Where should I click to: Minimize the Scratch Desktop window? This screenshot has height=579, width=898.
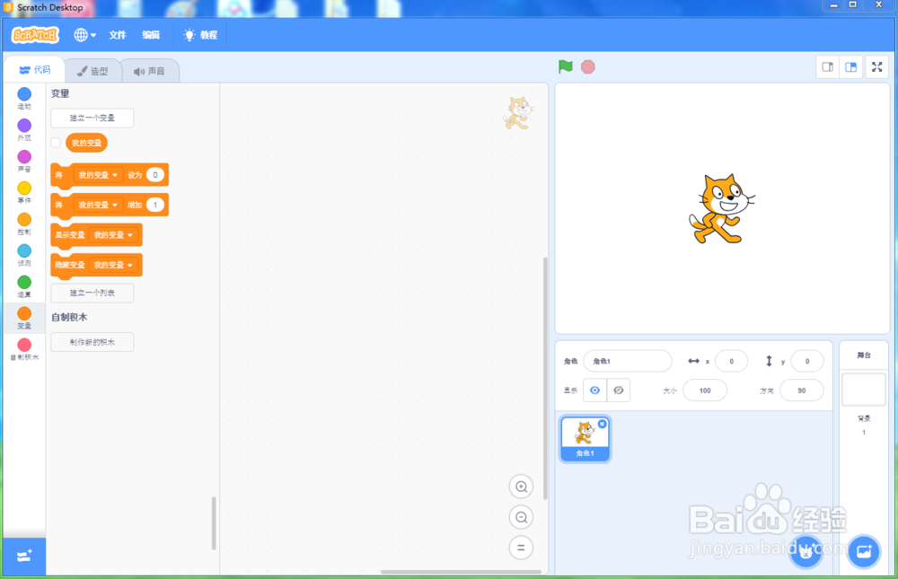click(834, 5)
